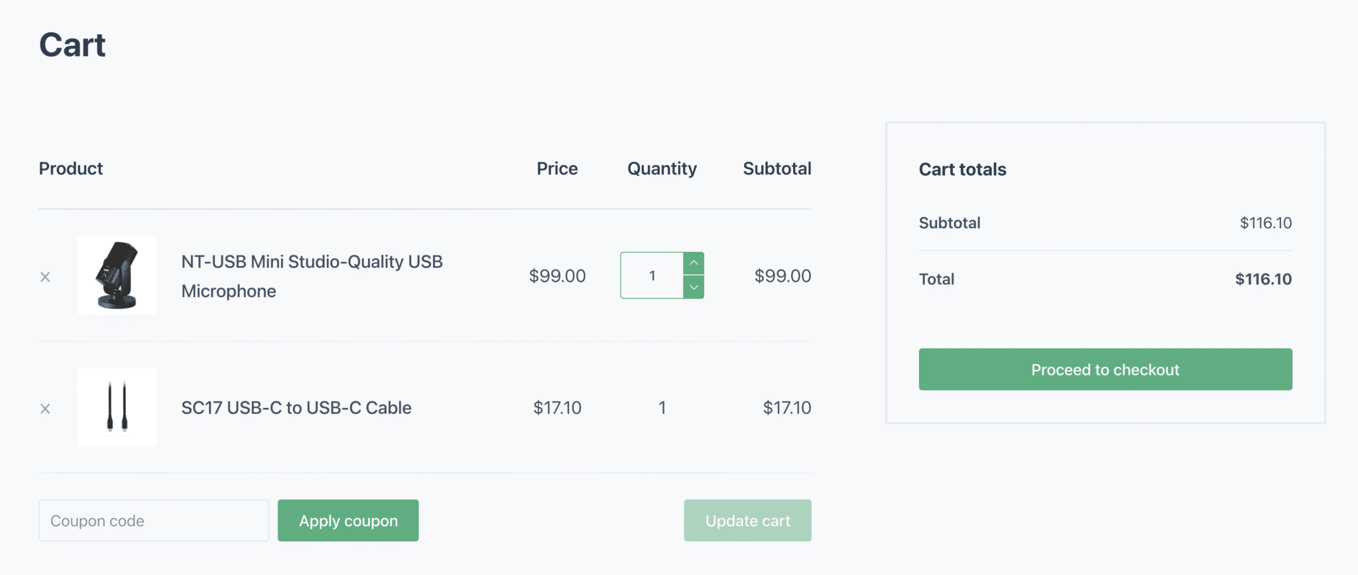1358x575 pixels.
Task: Click Proceed to checkout
Action: pyautogui.click(x=1105, y=369)
